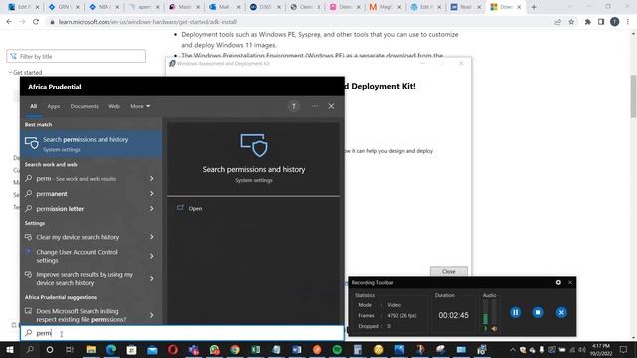Open the Chrome profile T avatar
Image resolution: width=637 pixels, height=358 pixels.
pyautogui.click(x=615, y=22)
